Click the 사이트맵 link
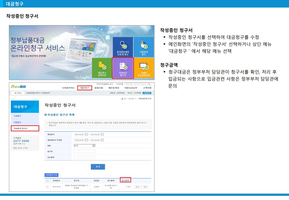Viewport: 289px width, 200px height. pyautogui.click(x=119, y=84)
